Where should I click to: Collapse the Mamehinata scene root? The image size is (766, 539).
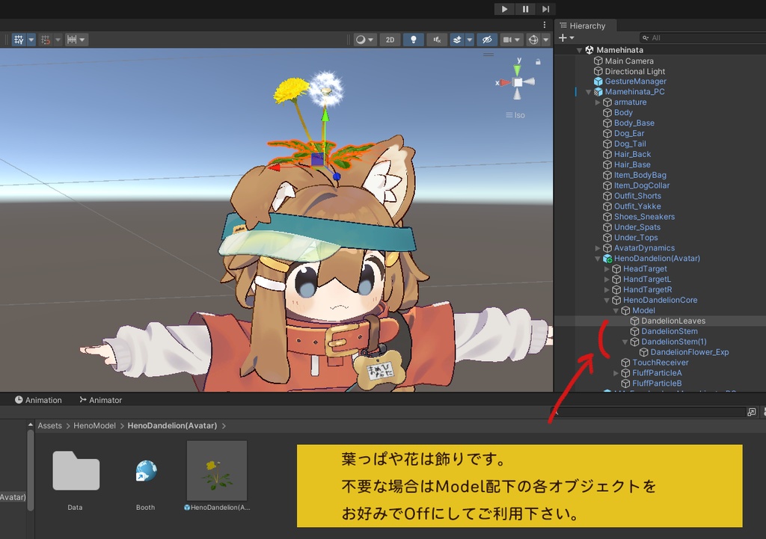click(x=580, y=50)
